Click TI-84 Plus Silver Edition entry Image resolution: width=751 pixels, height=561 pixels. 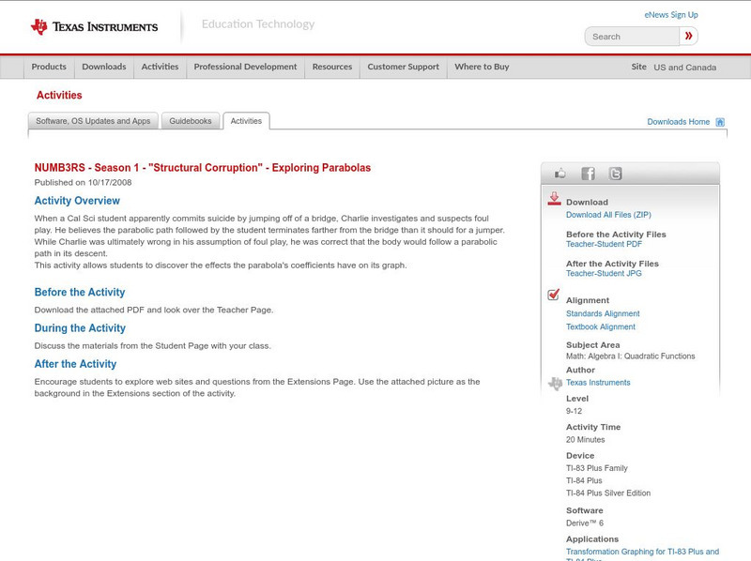pyautogui.click(x=608, y=493)
